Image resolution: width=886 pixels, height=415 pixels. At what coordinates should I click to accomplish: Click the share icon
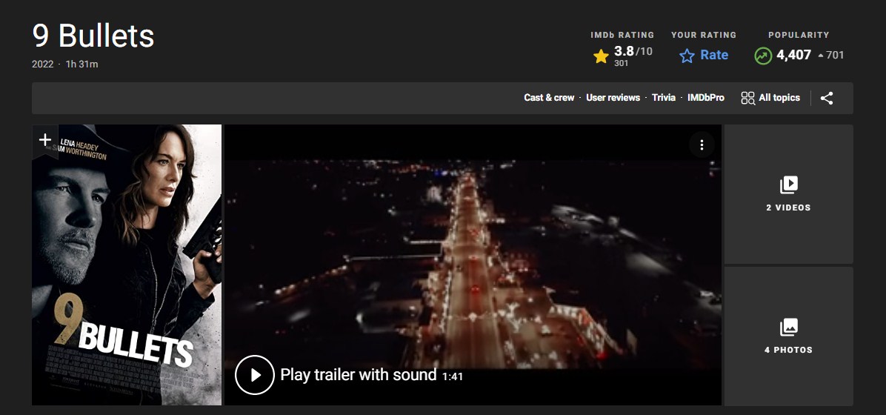(x=826, y=98)
